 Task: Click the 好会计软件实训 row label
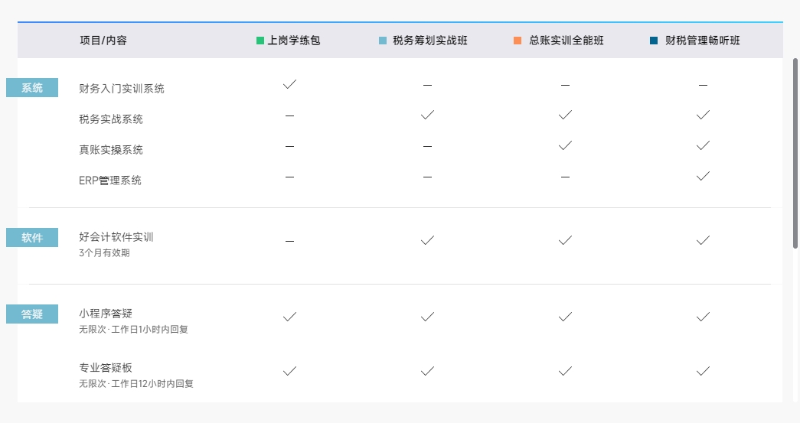(116, 237)
